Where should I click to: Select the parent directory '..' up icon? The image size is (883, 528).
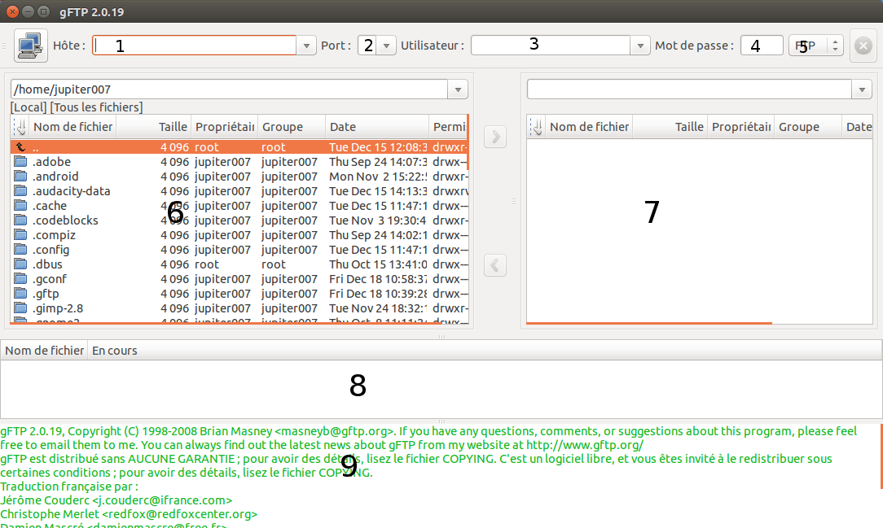pyautogui.click(x=21, y=147)
